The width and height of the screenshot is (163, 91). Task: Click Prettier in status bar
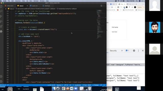(96, 85)
